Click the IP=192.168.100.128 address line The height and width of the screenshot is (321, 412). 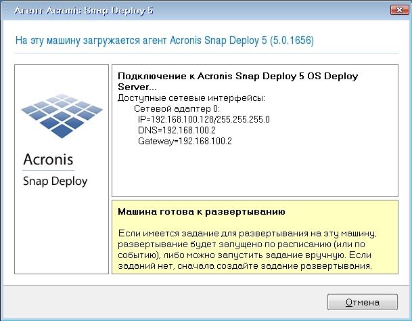204,119
